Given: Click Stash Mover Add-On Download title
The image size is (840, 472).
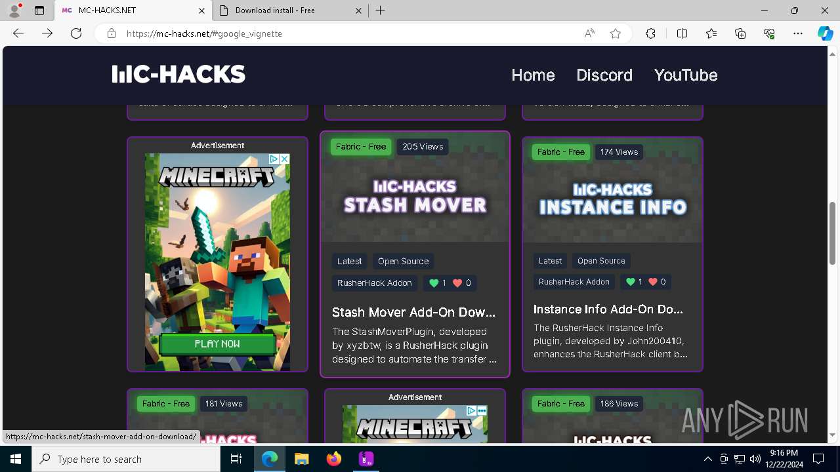Looking at the screenshot, I should 413,312.
